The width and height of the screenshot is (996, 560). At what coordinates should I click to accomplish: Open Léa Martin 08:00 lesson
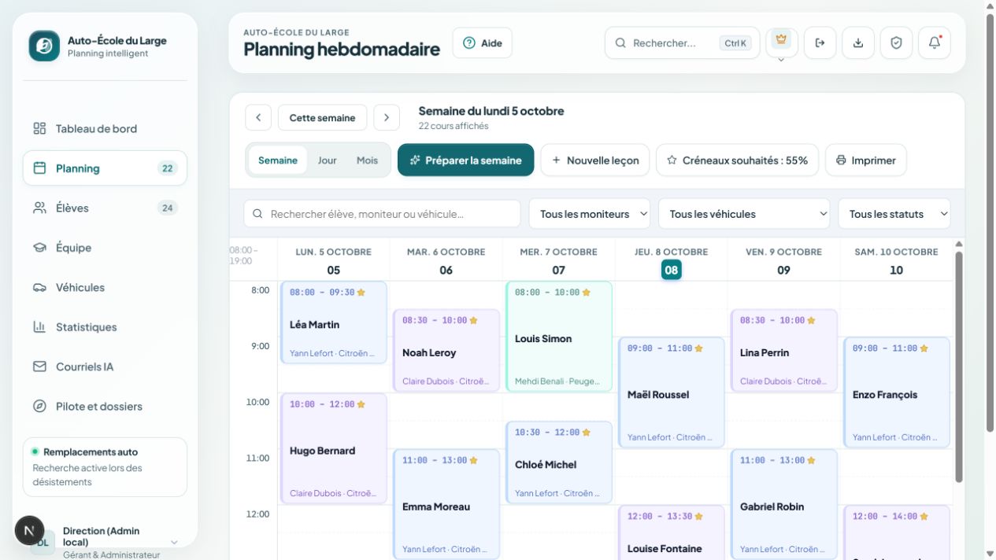point(334,322)
